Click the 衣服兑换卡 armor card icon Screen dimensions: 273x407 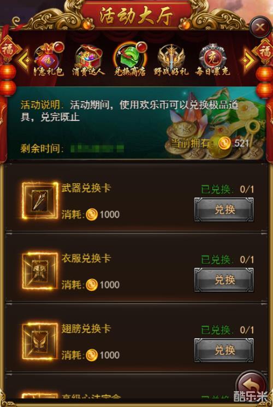[40, 271]
